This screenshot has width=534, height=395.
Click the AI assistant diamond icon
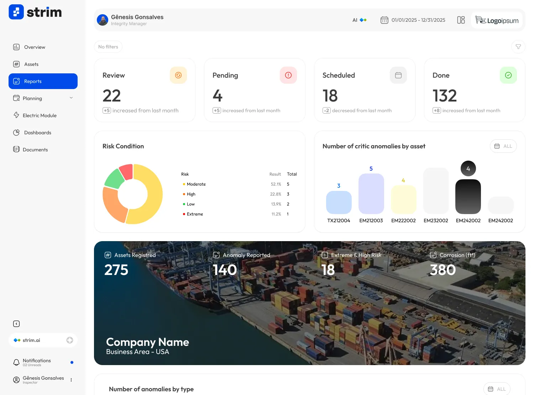[363, 20]
